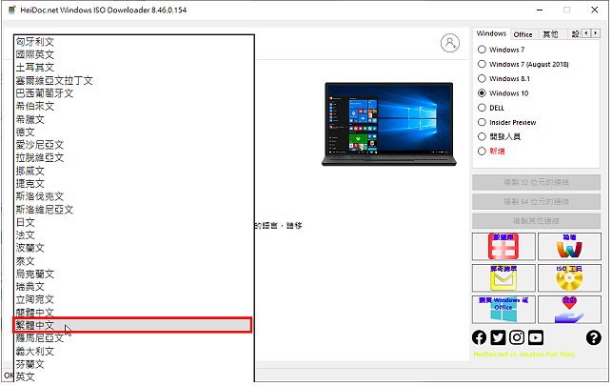Choose 希伯來文 from the language list
Image resolution: width=612 pixels, height=386 pixels.
(x=134, y=106)
